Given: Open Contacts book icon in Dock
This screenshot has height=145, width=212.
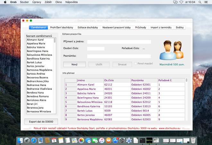Looking at the screenshot, I should (47, 141).
